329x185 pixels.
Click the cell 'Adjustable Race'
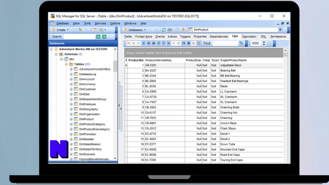(251, 65)
